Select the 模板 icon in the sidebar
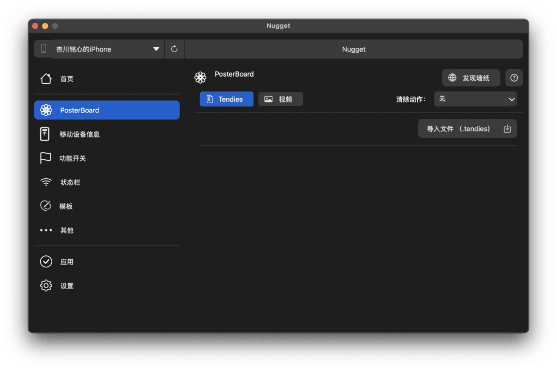 coord(46,206)
